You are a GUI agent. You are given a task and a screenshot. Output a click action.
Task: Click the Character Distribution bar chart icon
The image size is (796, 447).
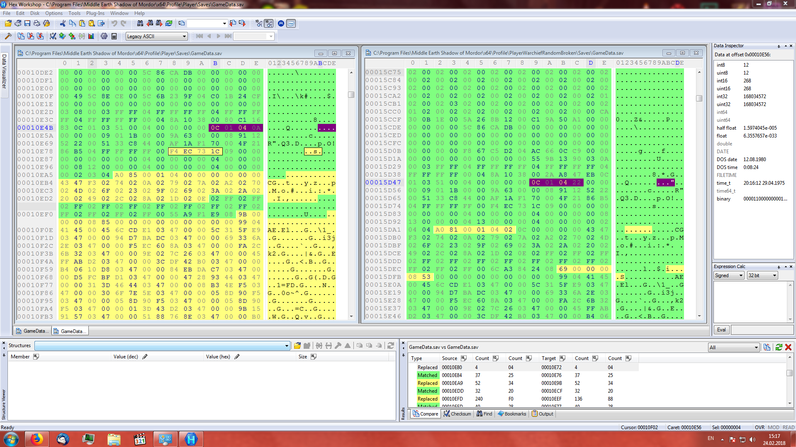click(91, 36)
